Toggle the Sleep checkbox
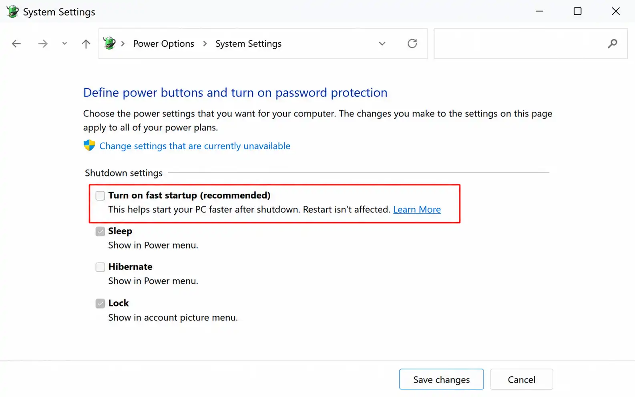Screen dimensions: 635x397 [100, 231]
